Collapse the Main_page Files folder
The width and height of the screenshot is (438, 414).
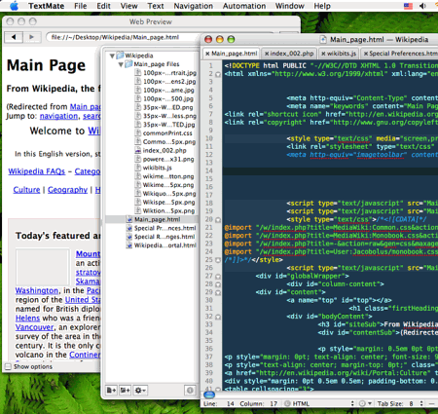[121, 64]
